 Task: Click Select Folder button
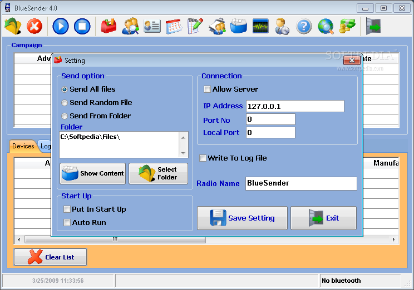(x=159, y=173)
